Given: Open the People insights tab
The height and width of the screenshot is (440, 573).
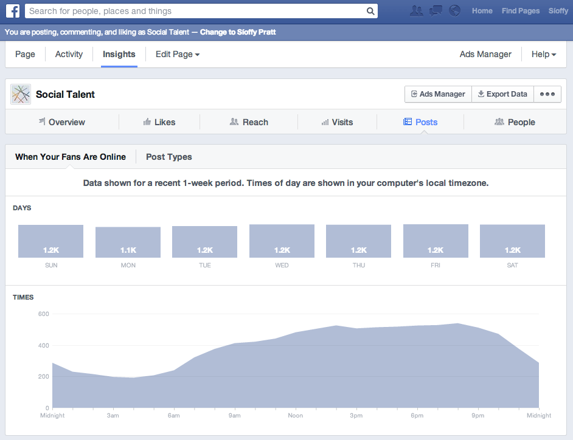Looking at the screenshot, I should pos(515,122).
